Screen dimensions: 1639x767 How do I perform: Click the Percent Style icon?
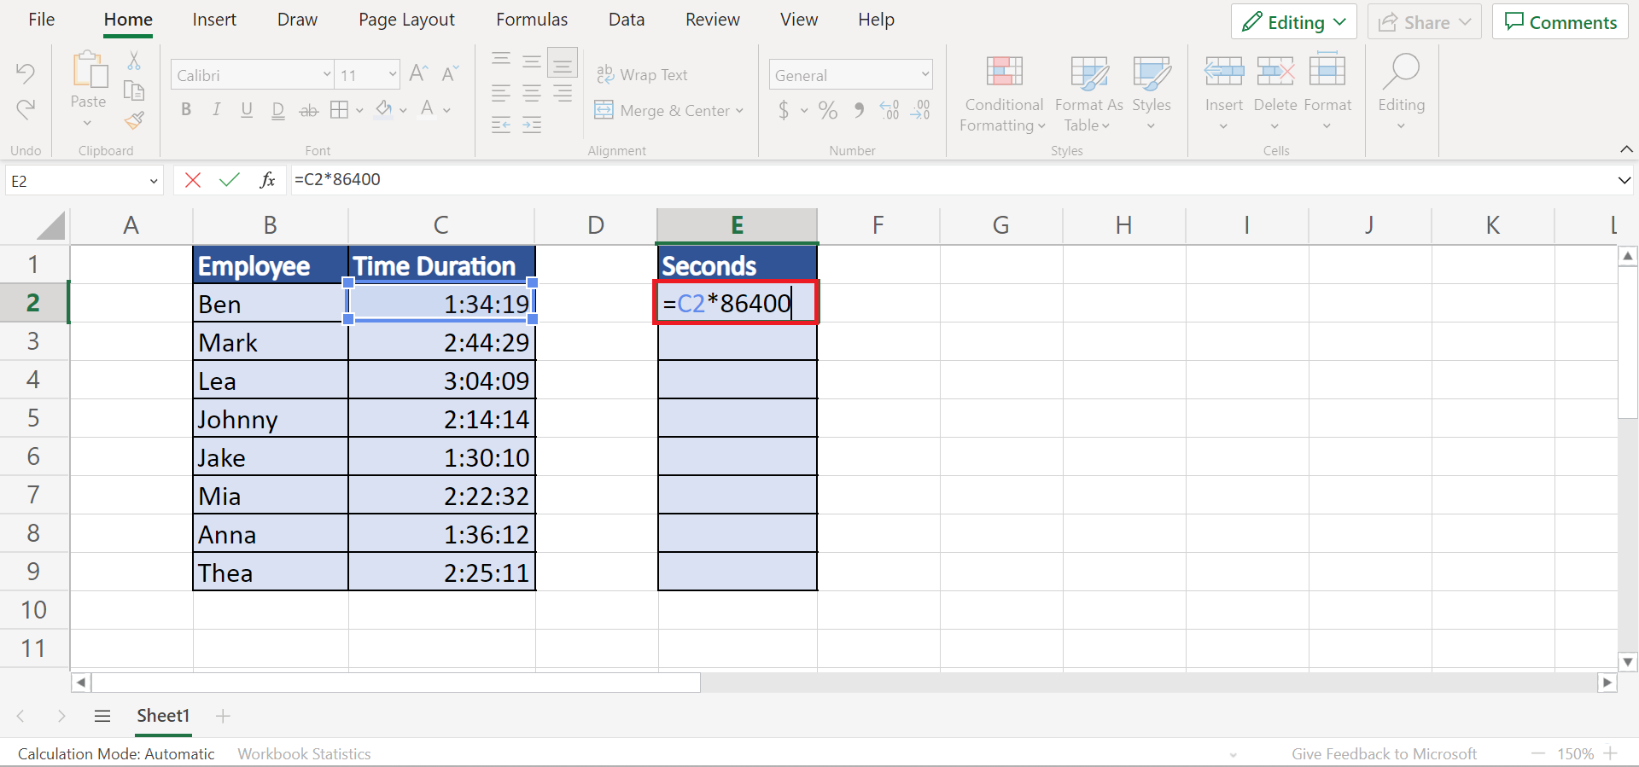pyautogui.click(x=827, y=110)
